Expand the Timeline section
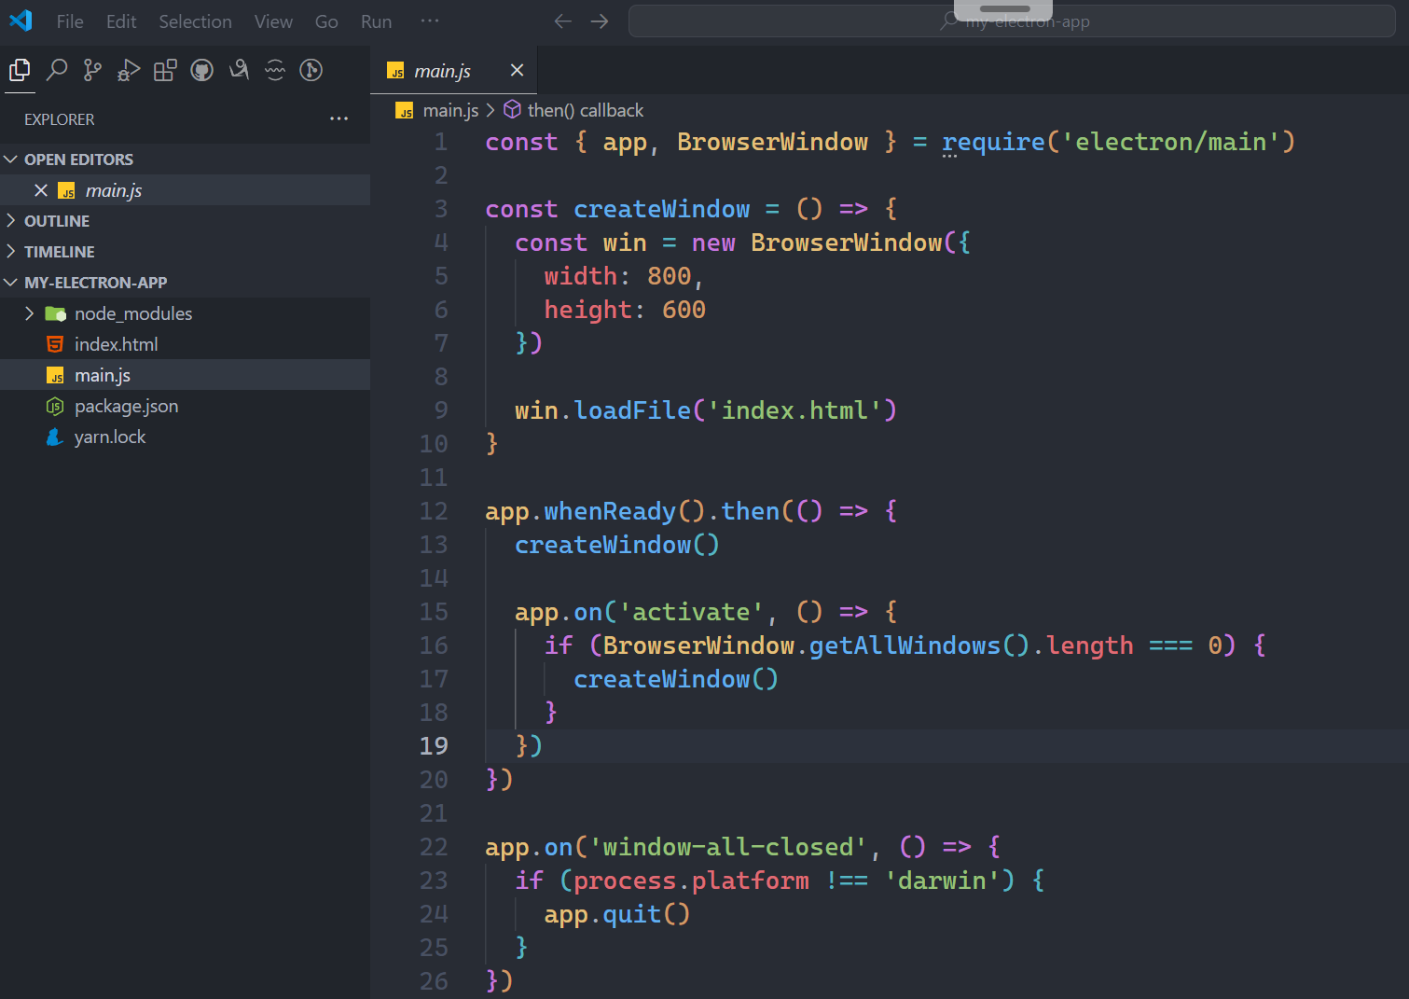Viewport: 1409px width, 999px height. click(x=11, y=252)
